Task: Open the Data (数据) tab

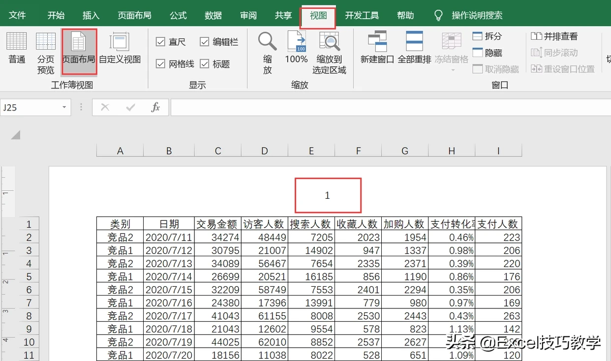Action: [x=213, y=15]
